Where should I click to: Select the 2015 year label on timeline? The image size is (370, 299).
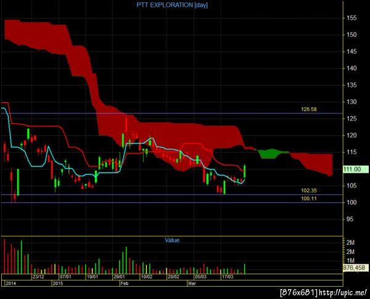(58, 284)
